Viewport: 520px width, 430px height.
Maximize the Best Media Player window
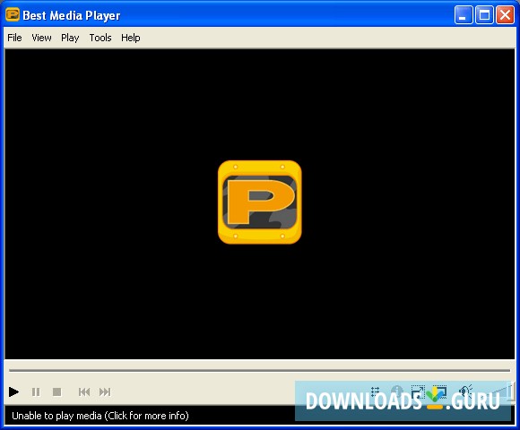484,15
